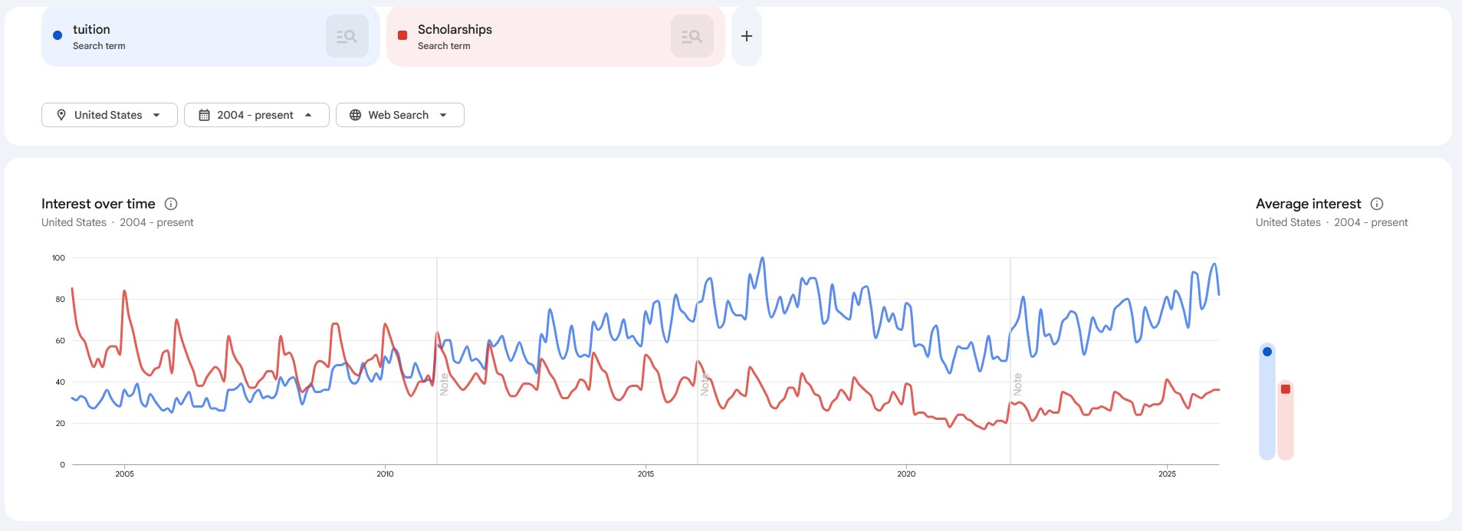The height and width of the screenshot is (531, 1462).
Task: Click the Note marker near 2016
Action: [705, 384]
